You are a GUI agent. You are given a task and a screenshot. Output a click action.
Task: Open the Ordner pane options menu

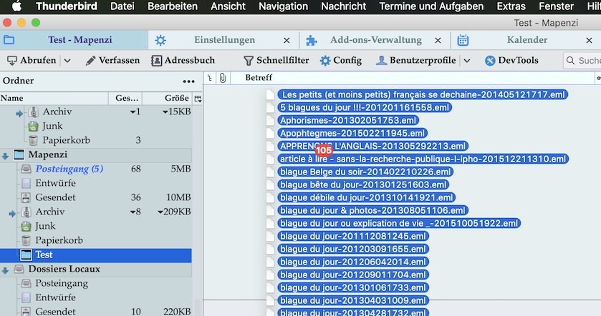pos(188,81)
